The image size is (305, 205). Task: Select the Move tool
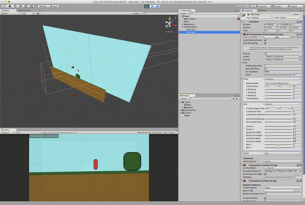point(10,6)
